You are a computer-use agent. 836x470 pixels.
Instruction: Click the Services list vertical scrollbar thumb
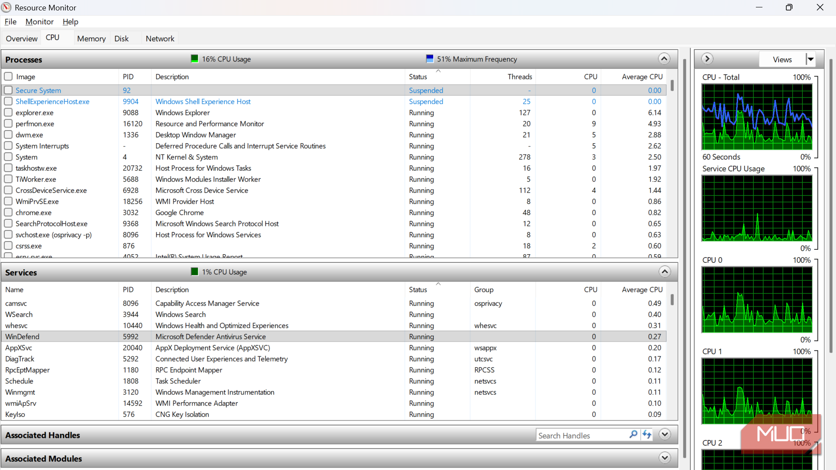pyautogui.click(x=672, y=299)
